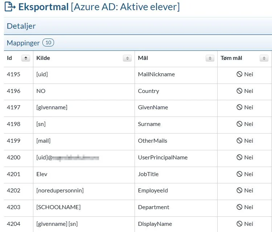Click the Nei icon for Surname mapping

coord(239,124)
